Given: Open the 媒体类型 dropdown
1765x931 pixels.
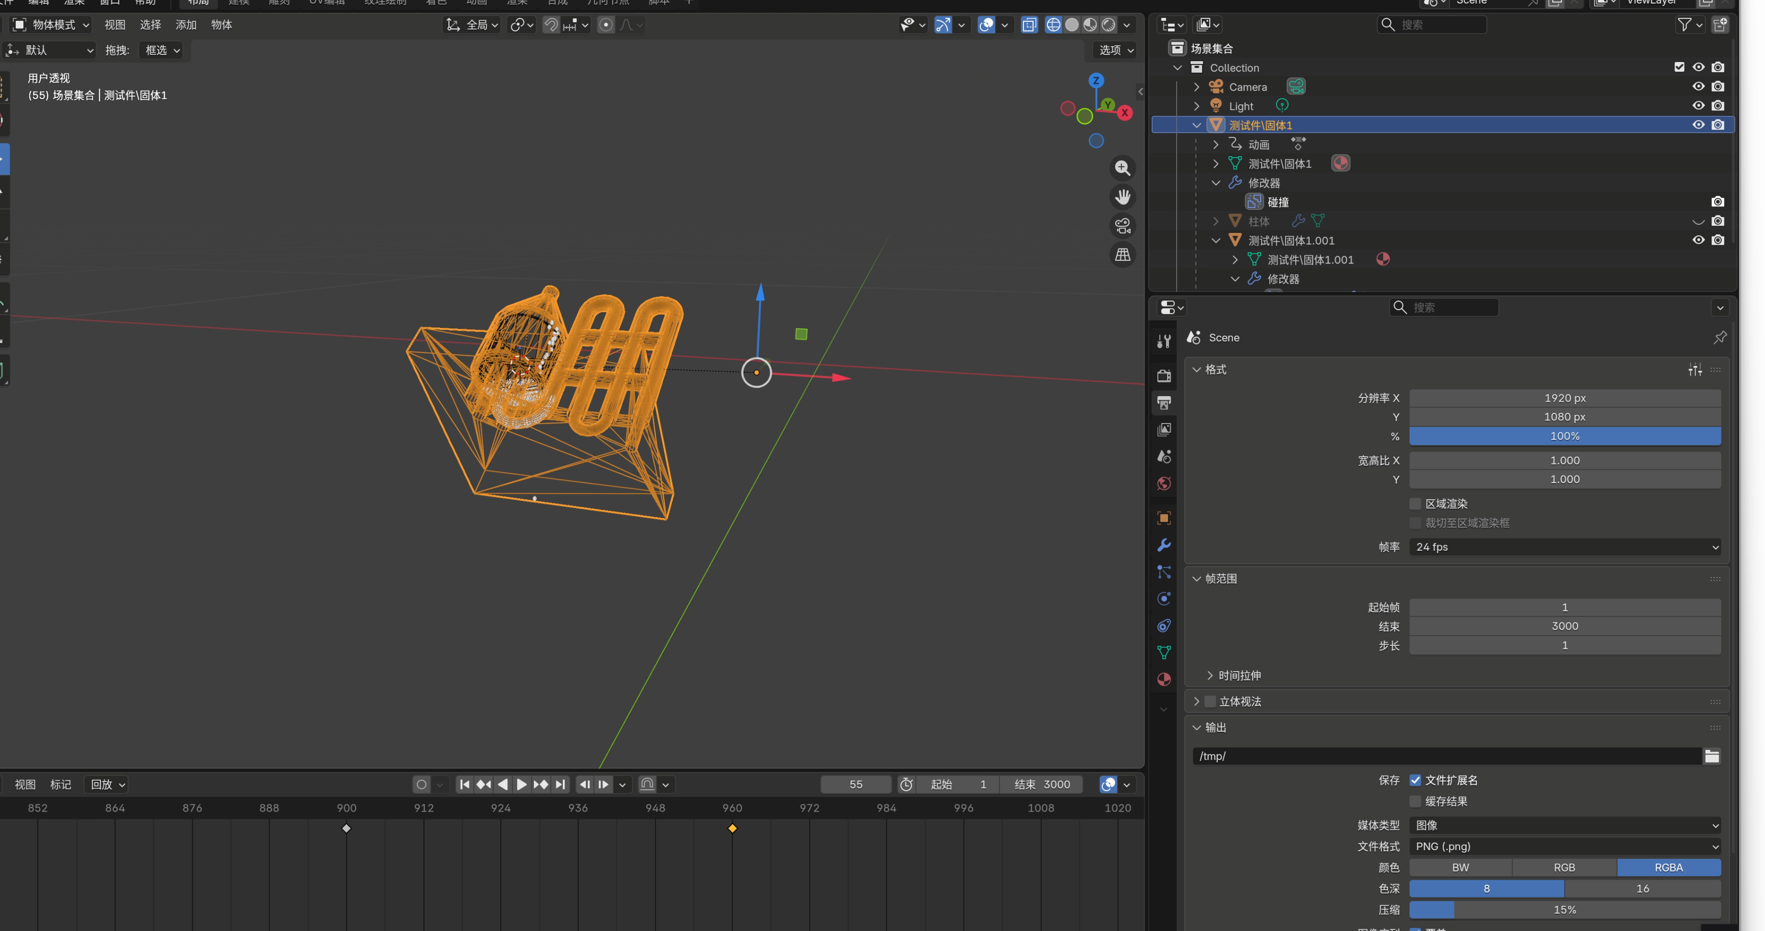Looking at the screenshot, I should (x=1565, y=826).
